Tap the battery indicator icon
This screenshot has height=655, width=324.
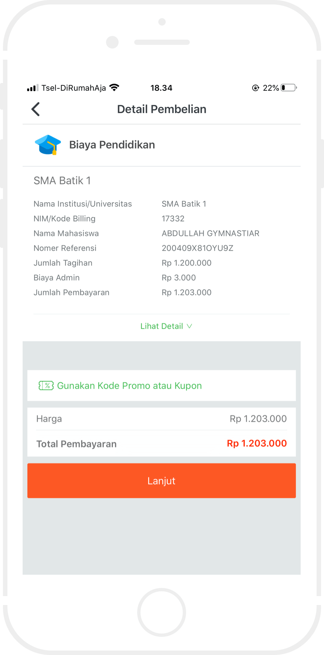[289, 88]
